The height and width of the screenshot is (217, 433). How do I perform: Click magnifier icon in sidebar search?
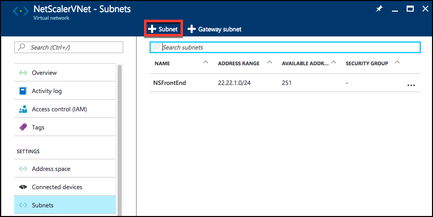[x=21, y=48]
